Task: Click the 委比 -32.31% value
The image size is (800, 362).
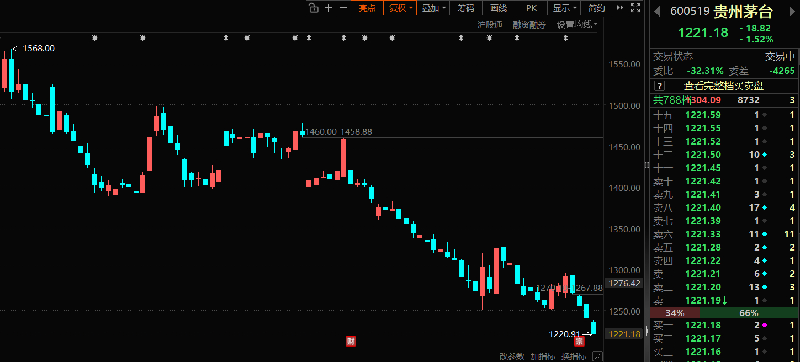Action: pyautogui.click(x=705, y=71)
